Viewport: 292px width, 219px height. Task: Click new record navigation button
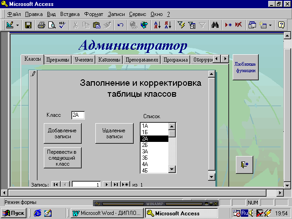click(125, 184)
